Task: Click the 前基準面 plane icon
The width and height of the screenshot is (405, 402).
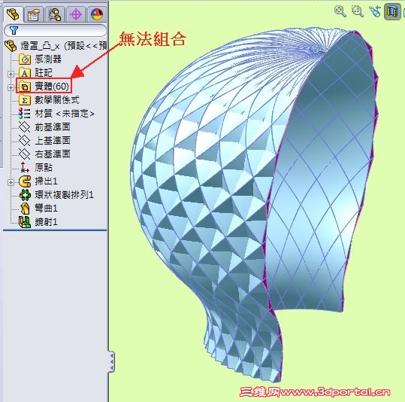Action: [x=25, y=126]
